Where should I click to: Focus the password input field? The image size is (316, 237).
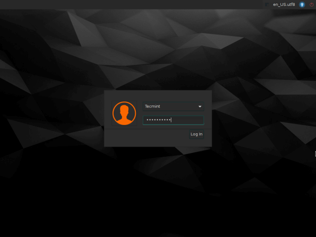(x=173, y=120)
